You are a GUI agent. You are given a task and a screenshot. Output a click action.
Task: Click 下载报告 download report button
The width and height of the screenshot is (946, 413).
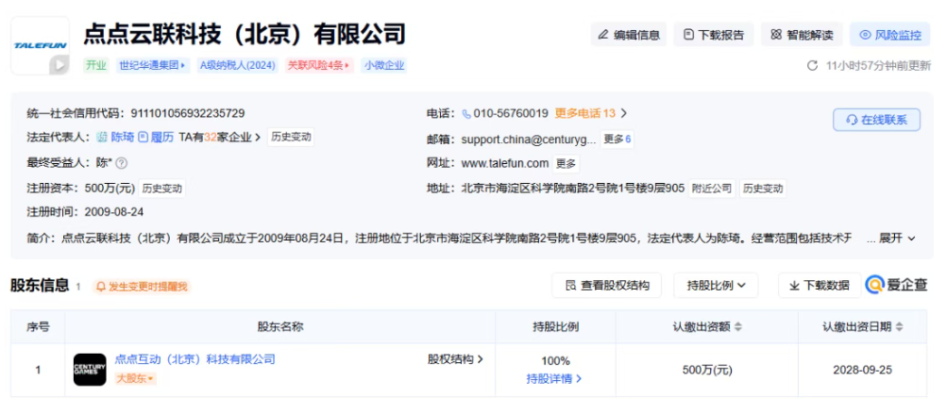(x=714, y=35)
